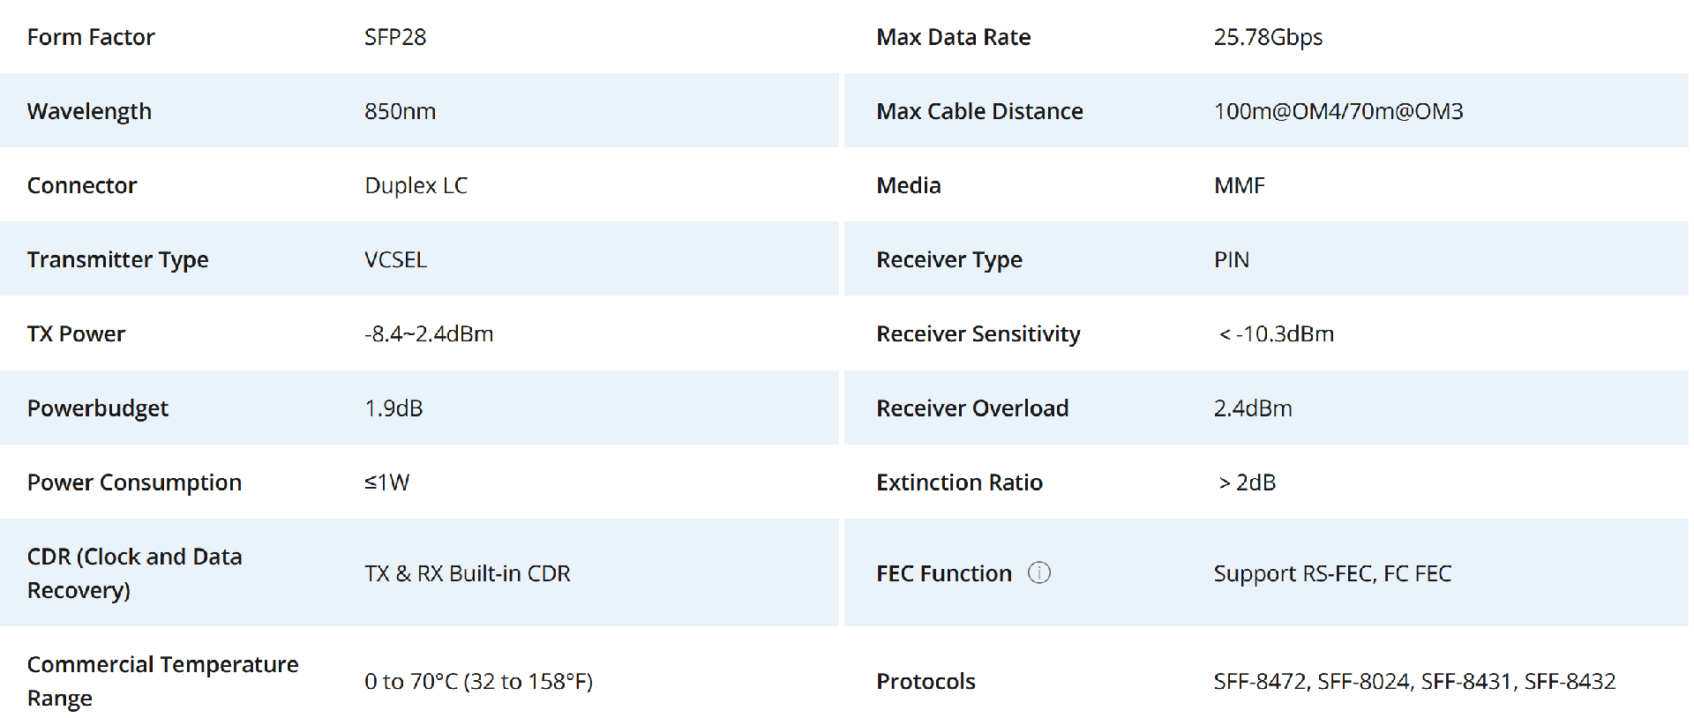Click the SFP28 value text
This screenshot has height=718, width=1694.
pos(395,37)
